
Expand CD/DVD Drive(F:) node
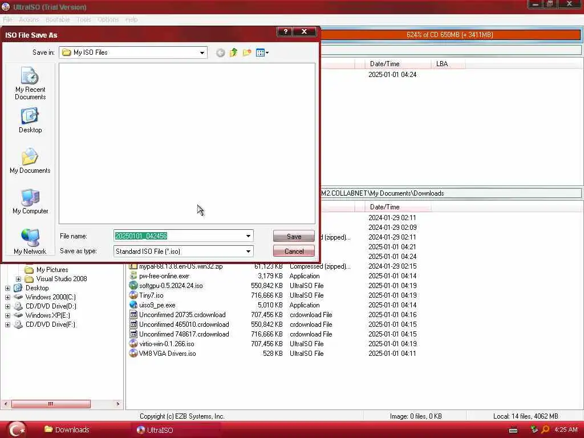point(7,325)
